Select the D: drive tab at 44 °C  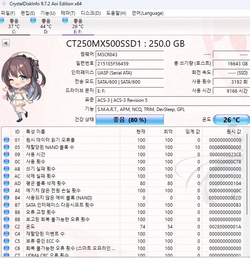click(x=46, y=26)
